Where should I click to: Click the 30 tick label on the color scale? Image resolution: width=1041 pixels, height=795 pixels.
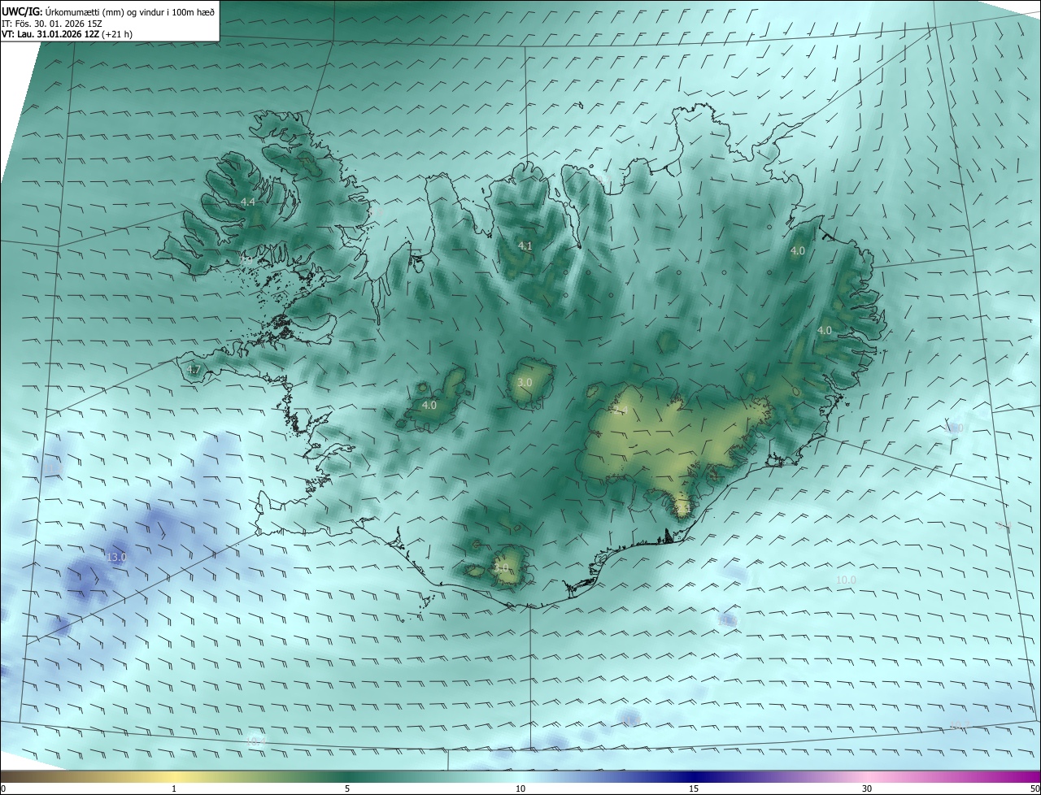click(867, 788)
